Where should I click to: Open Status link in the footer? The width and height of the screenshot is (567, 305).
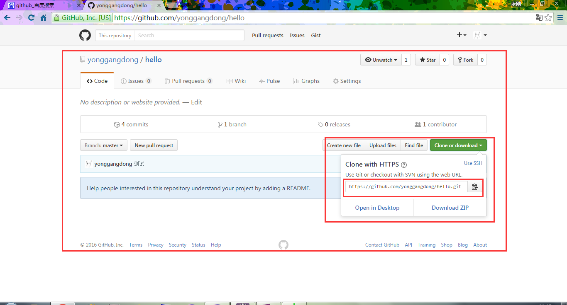pos(198,245)
